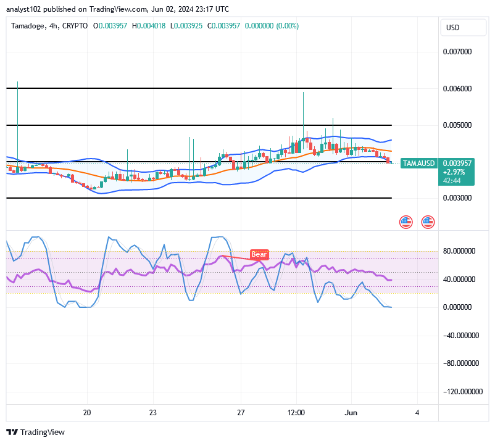Click the TradingView logo at bottom left
This screenshot has width=495, height=443.
pyautogui.click(x=35, y=432)
